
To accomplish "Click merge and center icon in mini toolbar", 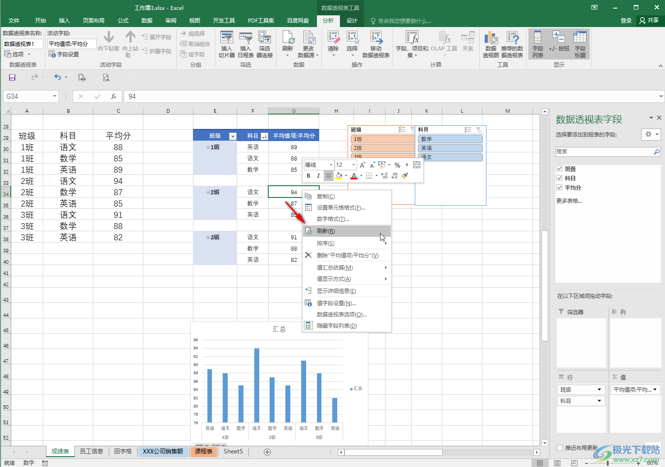I will (x=417, y=165).
